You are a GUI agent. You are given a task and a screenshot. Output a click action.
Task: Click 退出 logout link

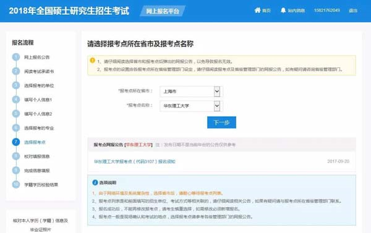(353, 11)
